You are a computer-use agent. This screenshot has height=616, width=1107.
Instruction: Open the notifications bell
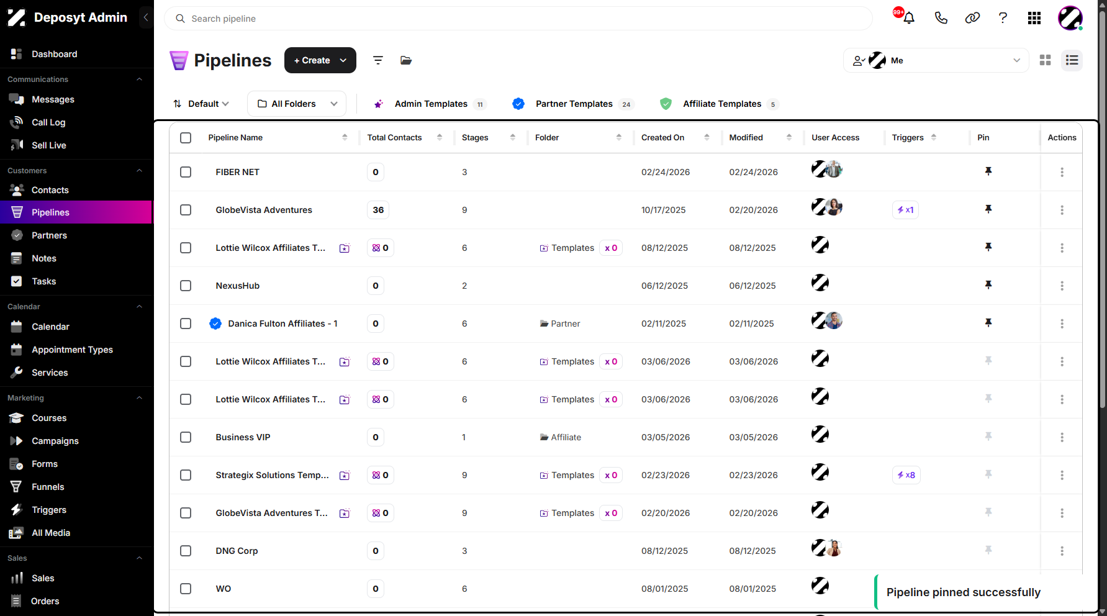[x=909, y=18]
